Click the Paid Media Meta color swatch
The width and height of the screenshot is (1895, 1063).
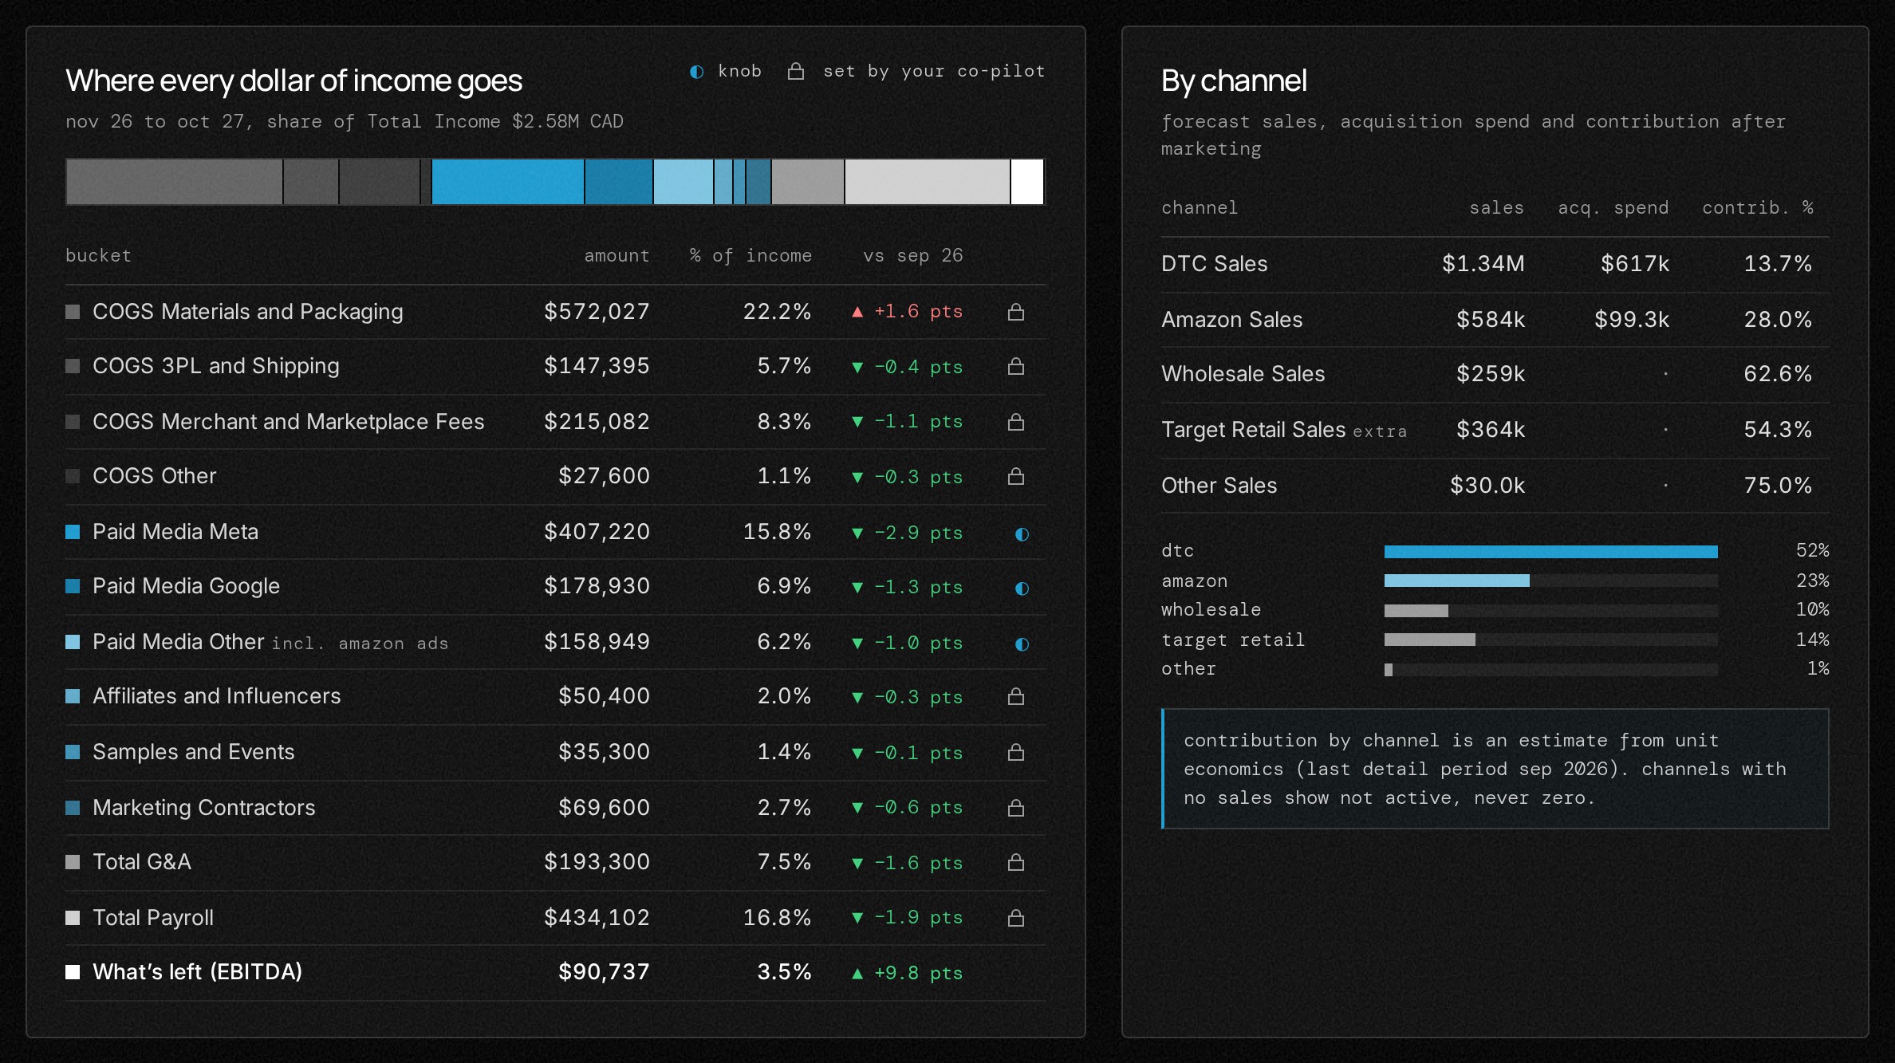(73, 532)
